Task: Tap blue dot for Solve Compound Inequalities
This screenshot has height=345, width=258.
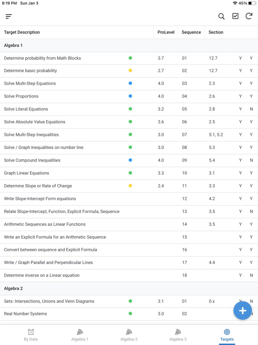Action: [130, 160]
